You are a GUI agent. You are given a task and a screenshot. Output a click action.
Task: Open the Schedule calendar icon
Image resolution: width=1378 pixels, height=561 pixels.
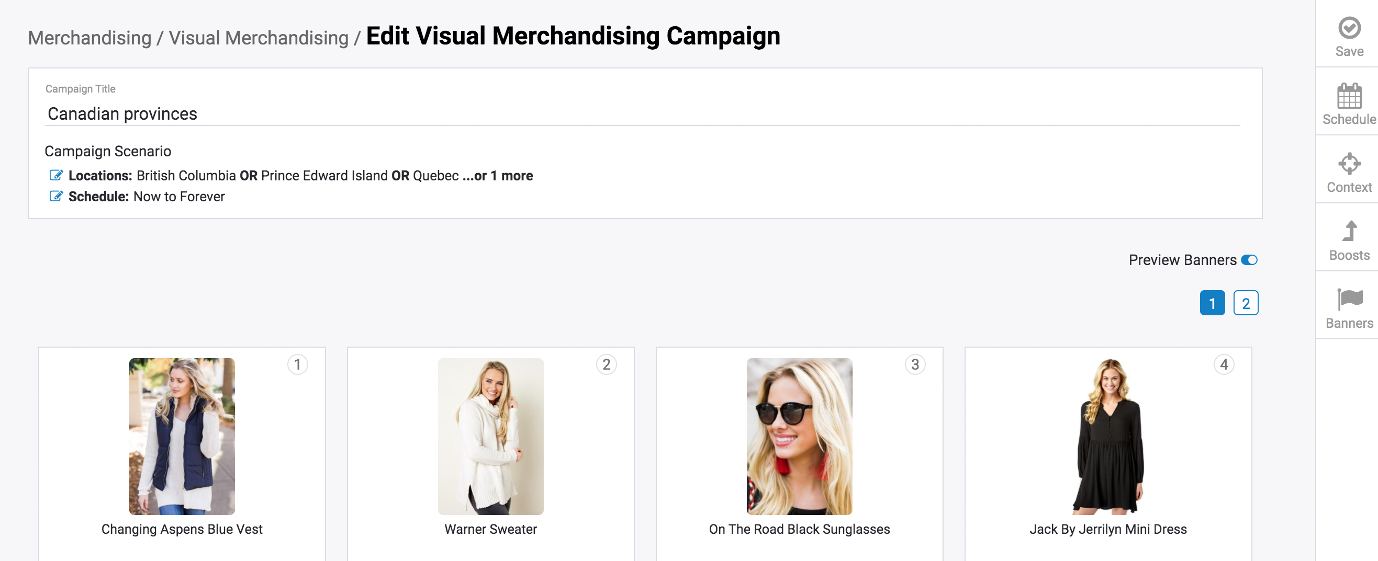click(x=1349, y=97)
